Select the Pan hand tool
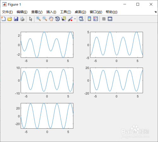Image resolution: width=158 pixels, height=142 pixels. pyautogui.click(x=51, y=19)
